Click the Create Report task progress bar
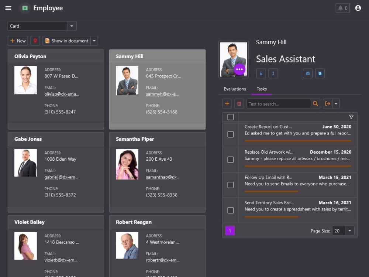Image resolution: width=369 pixels, height=277 pixels. click(298, 141)
